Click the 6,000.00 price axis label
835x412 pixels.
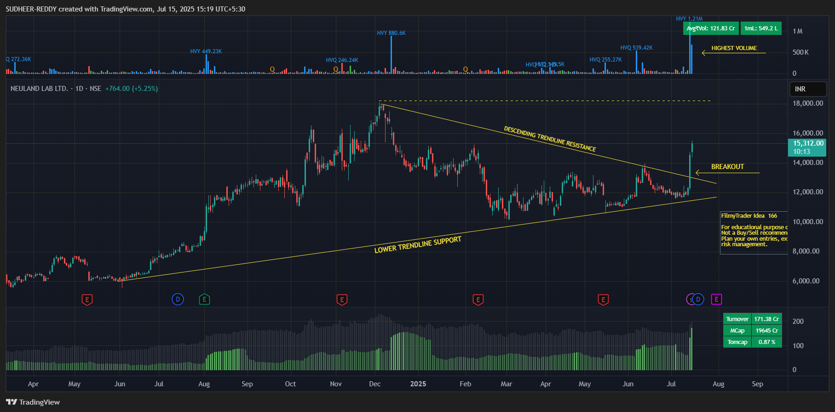pos(806,281)
